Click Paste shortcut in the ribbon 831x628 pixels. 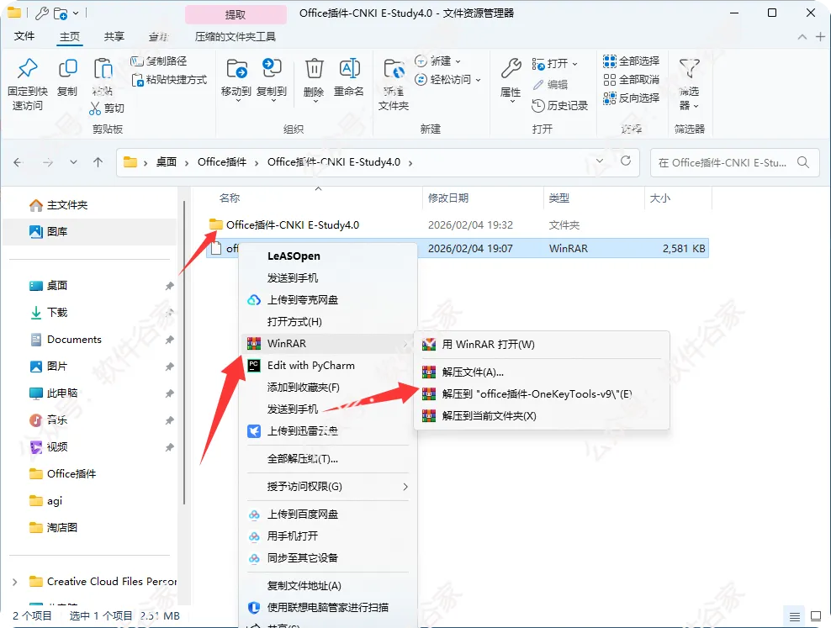(169, 79)
